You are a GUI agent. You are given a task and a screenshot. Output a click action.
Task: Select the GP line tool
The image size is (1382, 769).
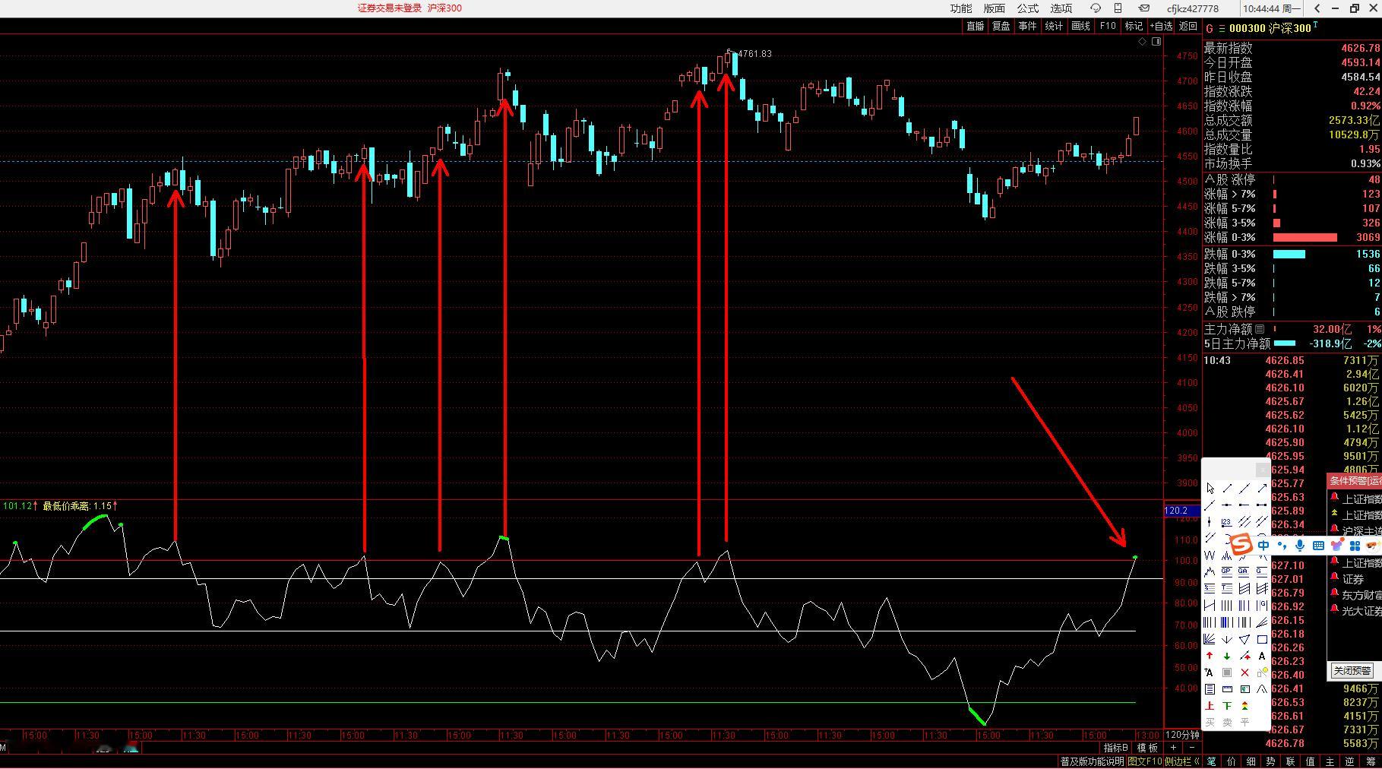(1227, 571)
